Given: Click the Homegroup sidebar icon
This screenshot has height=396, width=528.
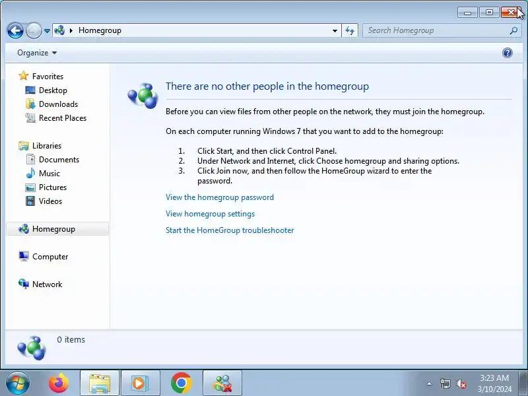Looking at the screenshot, I should click(24, 229).
